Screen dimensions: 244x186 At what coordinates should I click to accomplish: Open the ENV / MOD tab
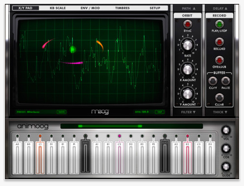(x=90, y=8)
